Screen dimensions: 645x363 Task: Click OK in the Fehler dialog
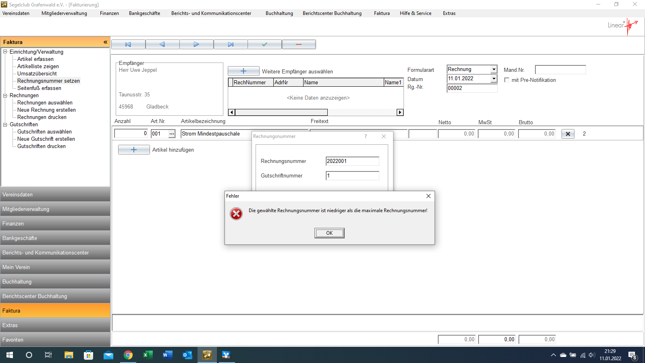329,233
